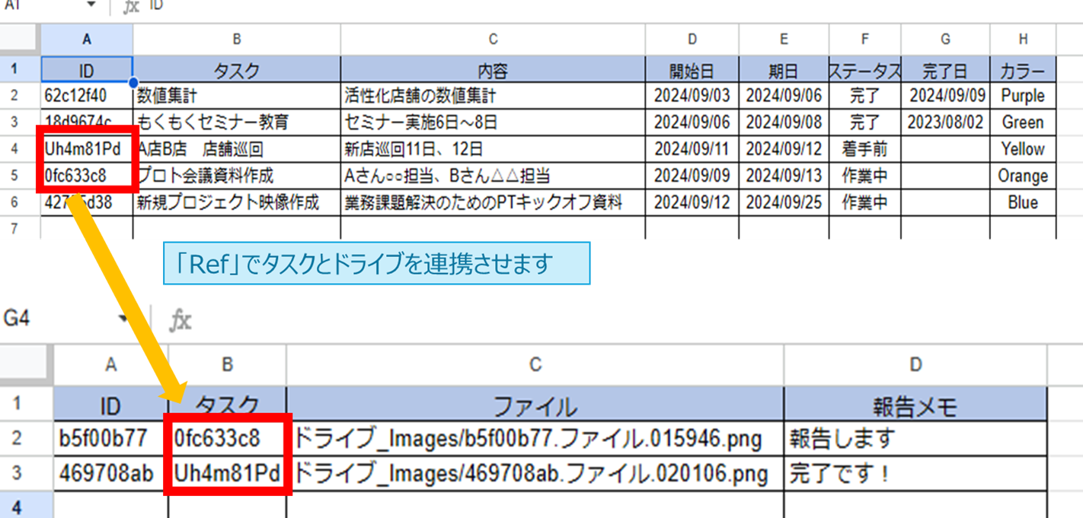The image size is (1083, 518).
Task: Select cell containing 62c12f40
Action: (87, 96)
